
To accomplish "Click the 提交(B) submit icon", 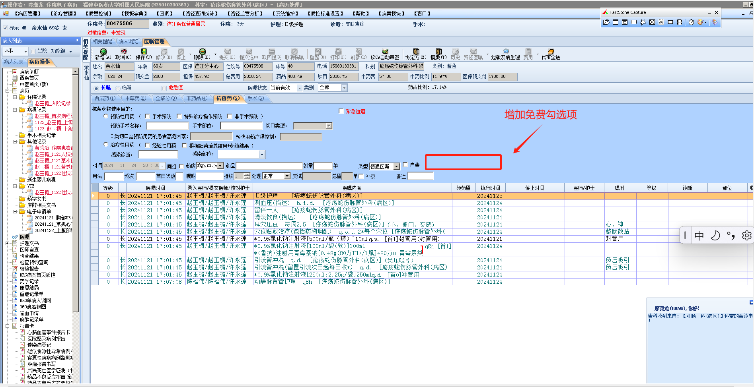I will (228, 52).
